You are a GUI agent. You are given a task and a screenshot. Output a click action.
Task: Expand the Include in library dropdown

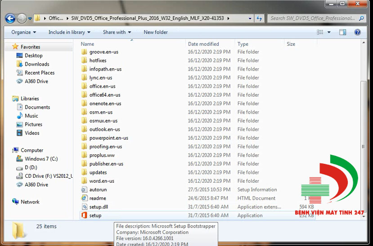(69, 32)
